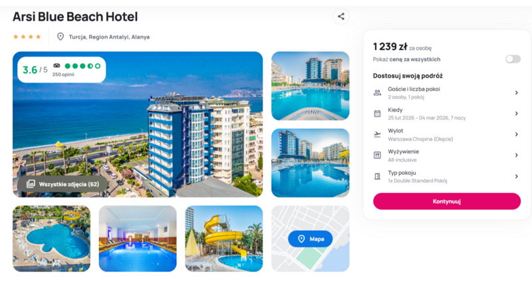Image resolution: width=532 pixels, height=282 pixels.
Task: Click the gallery icon in Wszystkie zdjęcia button
Action: (31, 184)
